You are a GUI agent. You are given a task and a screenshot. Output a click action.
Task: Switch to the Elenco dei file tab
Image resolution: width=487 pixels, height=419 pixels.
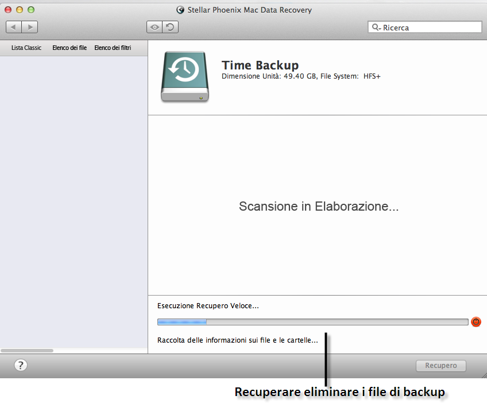tap(69, 48)
